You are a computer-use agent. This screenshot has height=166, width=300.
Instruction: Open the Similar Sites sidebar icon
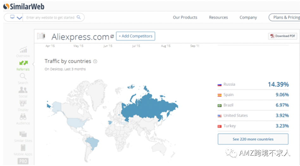pyautogui.click(x=23, y=134)
